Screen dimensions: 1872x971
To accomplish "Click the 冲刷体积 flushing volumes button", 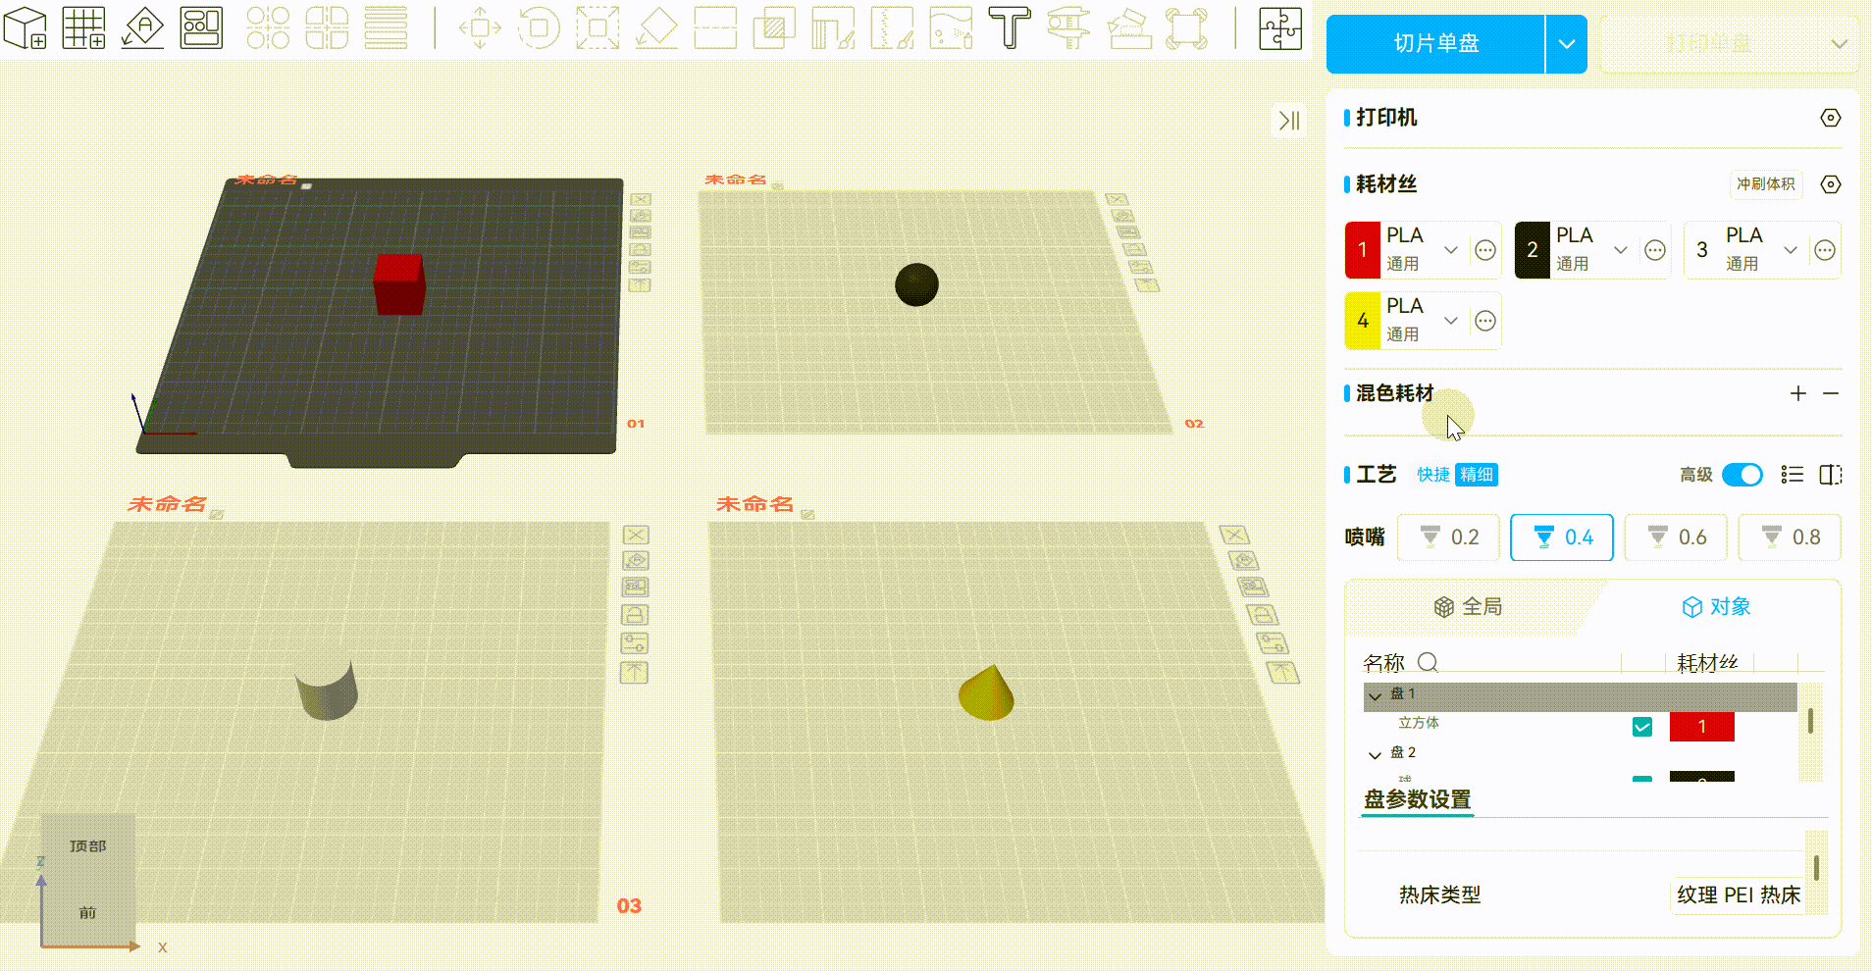I will 1765,184.
